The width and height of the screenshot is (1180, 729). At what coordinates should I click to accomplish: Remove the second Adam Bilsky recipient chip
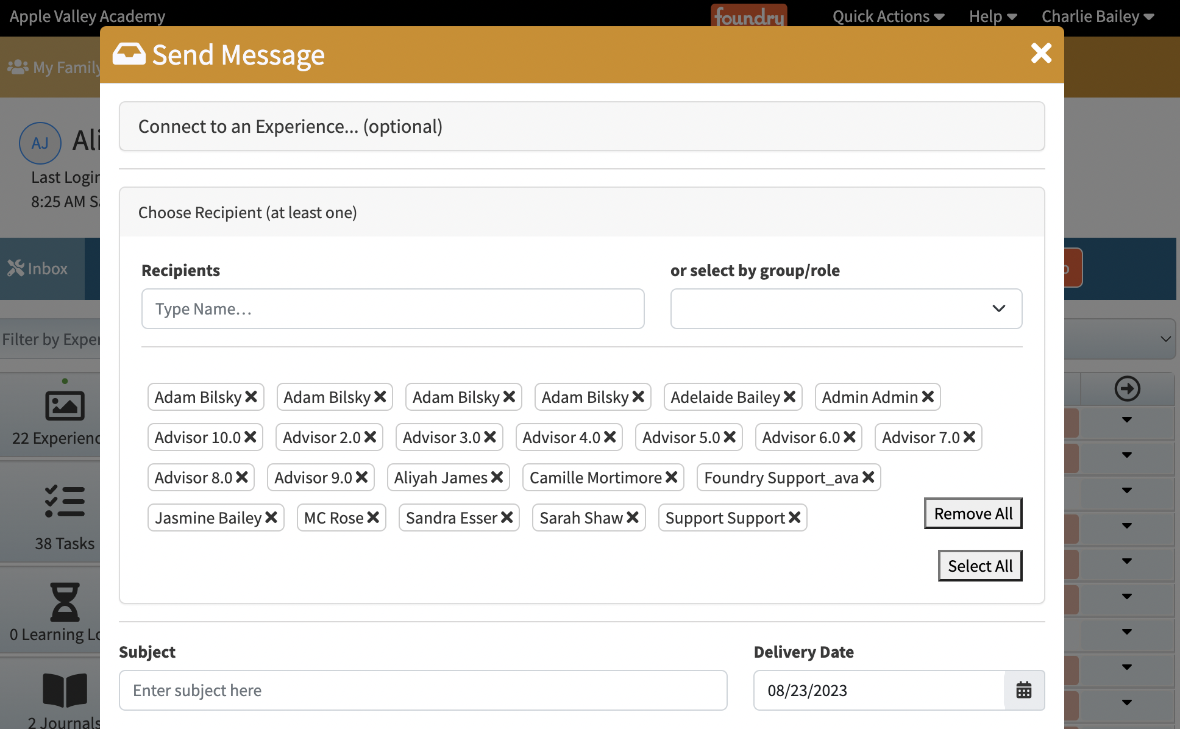pyautogui.click(x=380, y=397)
